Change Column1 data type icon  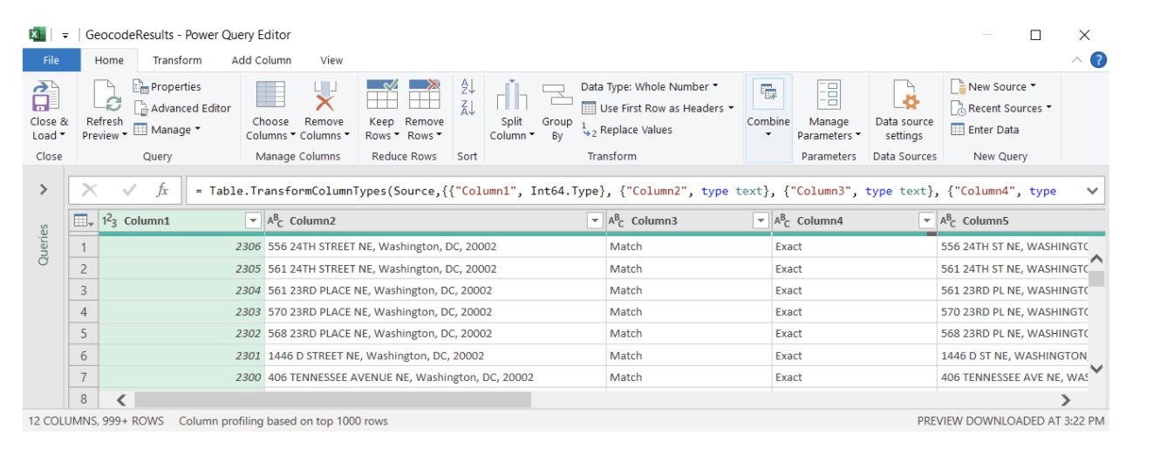[x=110, y=221]
